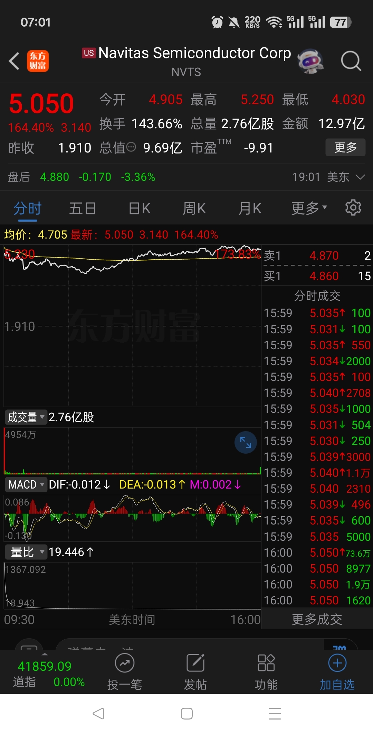Tap the 金额 12.97亿 value
The image size is (373, 733).
coord(342,123)
